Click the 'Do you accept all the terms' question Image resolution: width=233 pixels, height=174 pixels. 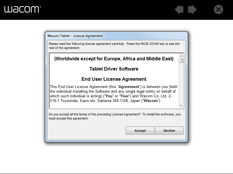point(115,117)
